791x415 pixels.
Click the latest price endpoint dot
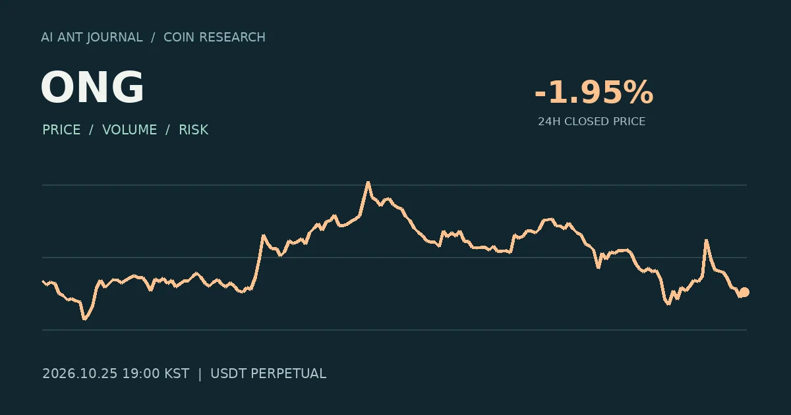coord(744,292)
